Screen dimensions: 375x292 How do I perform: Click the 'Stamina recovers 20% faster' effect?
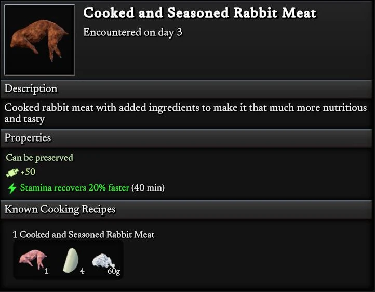pyautogui.click(x=74, y=188)
